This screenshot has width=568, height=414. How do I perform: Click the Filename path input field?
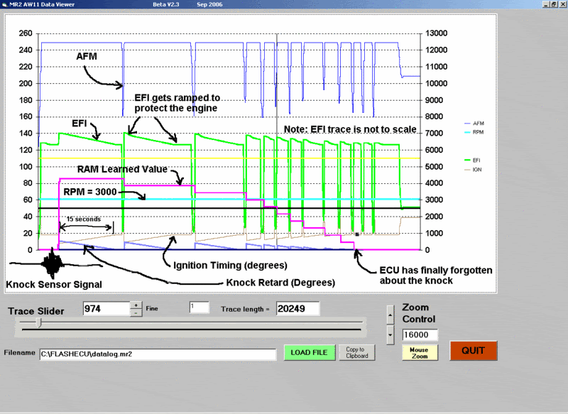[158, 354]
